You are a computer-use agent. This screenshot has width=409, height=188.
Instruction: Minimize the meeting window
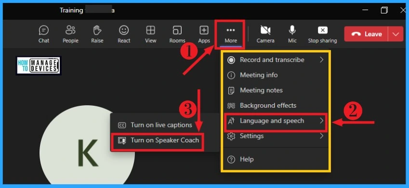(366, 10)
